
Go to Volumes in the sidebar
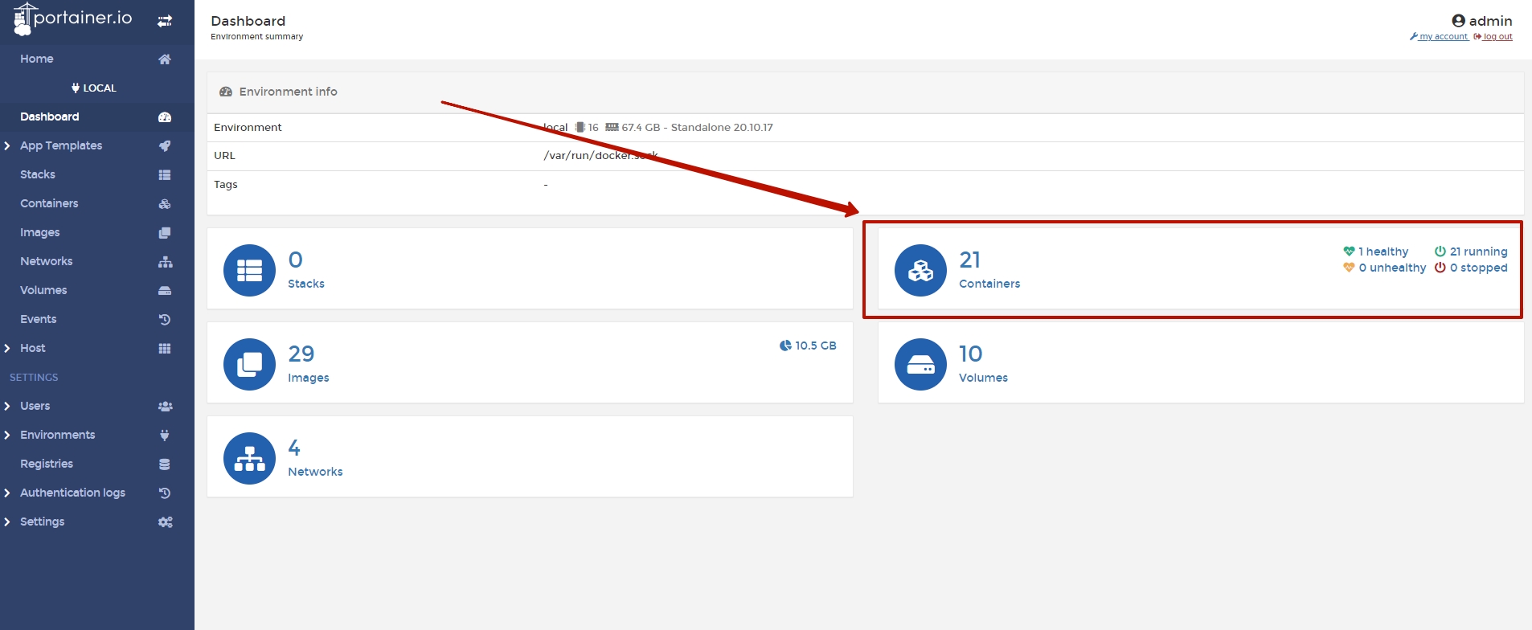click(x=43, y=291)
